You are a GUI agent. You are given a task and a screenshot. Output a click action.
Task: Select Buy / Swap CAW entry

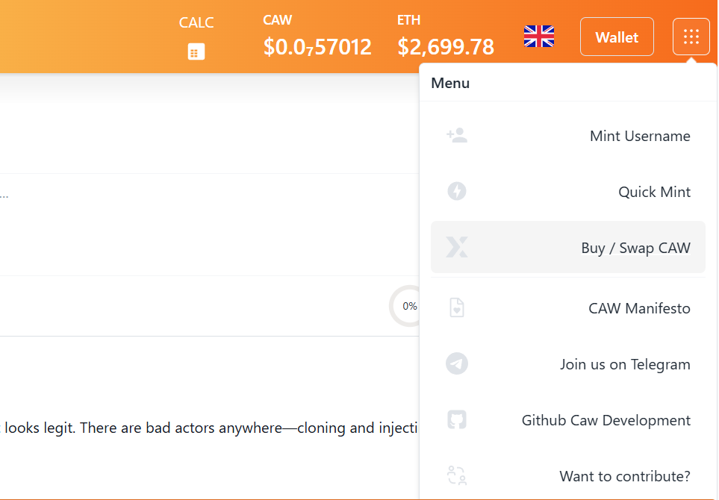click(x=567, y=248)
